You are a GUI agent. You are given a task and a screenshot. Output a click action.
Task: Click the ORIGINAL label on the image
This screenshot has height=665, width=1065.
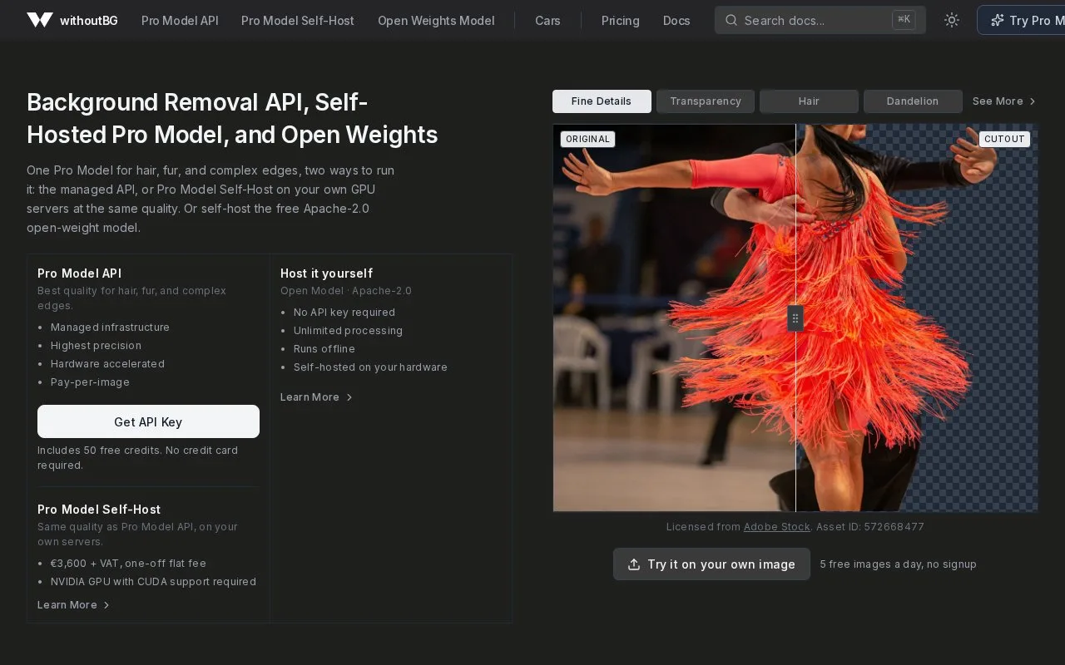point(587,139)
